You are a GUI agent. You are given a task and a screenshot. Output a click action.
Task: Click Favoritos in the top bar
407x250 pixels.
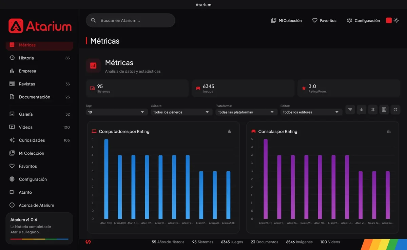[x=324, y=21]
